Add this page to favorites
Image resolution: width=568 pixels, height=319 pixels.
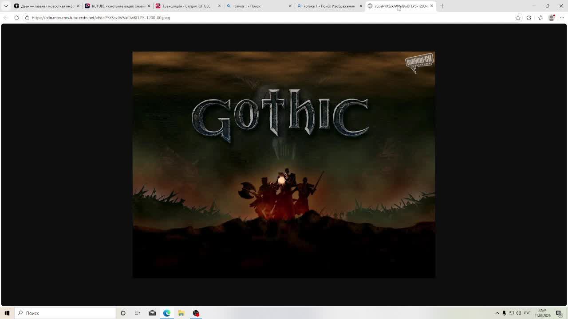tap(518, 18)
